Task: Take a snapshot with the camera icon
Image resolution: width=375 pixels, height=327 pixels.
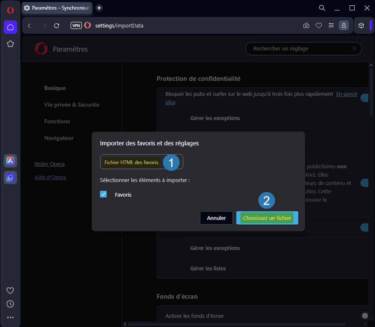Action: pos(306,25)
